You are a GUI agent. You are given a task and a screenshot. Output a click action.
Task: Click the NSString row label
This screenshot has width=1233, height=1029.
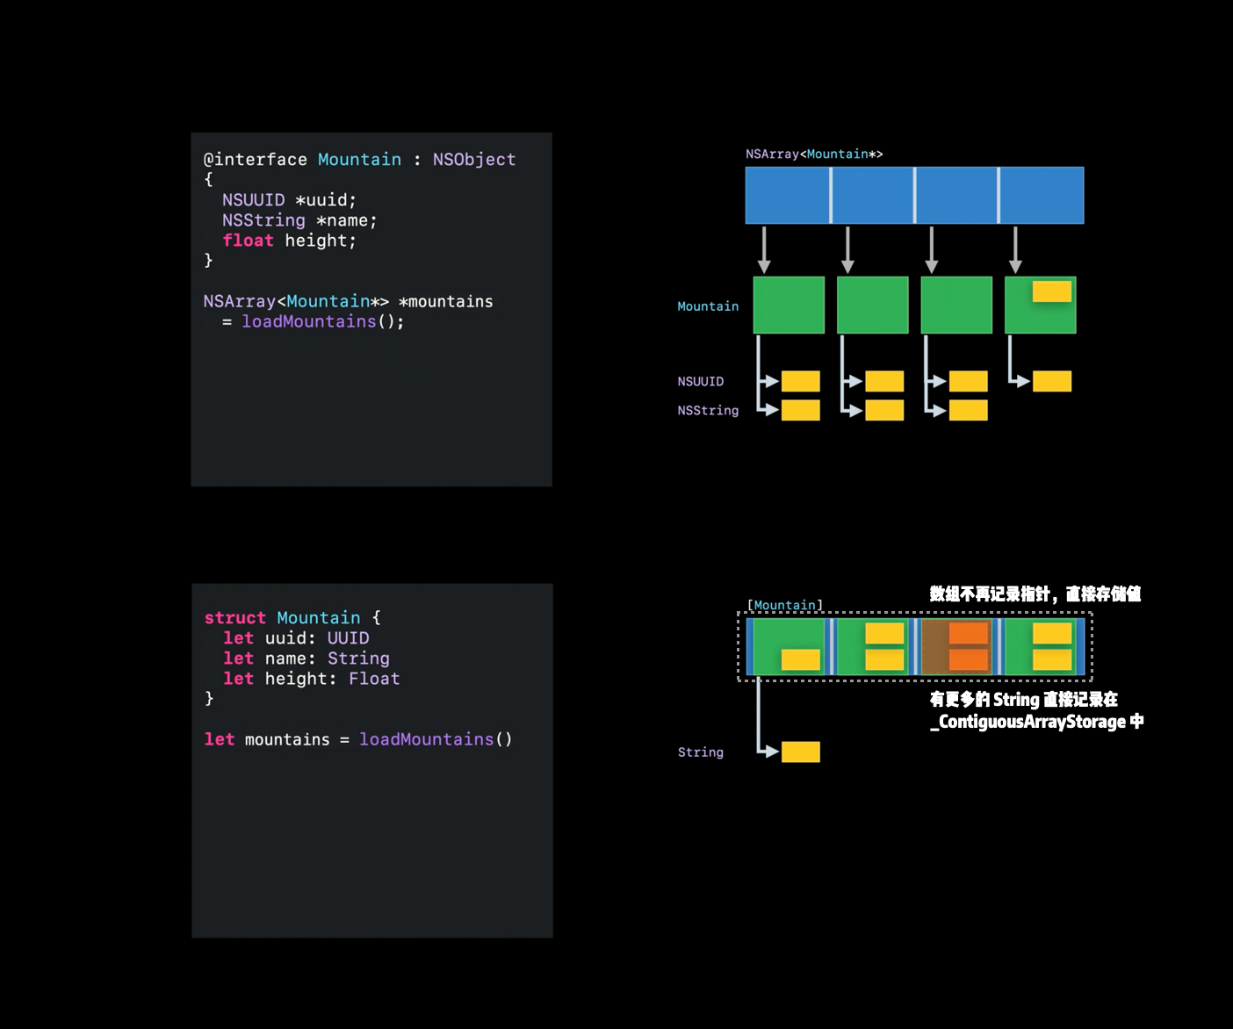708,410
